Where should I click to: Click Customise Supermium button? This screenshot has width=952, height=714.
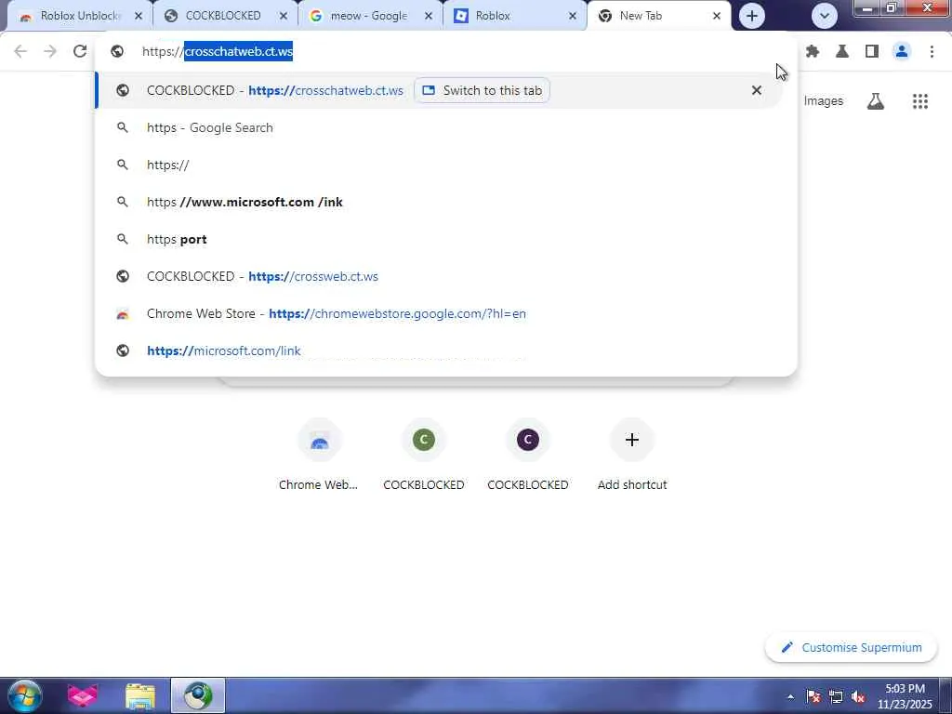tap(852, 648)
